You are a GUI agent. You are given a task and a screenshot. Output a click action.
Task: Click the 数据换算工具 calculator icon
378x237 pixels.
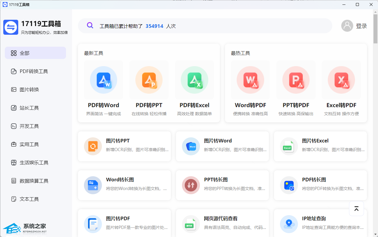tap(14, 181)
